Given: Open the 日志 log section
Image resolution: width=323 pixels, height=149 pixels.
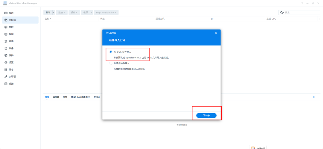Looking at the screenshot, I should point(20,69).
